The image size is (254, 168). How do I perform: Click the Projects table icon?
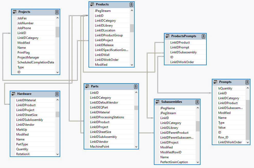pyautogui.click(x=15, y=12)
